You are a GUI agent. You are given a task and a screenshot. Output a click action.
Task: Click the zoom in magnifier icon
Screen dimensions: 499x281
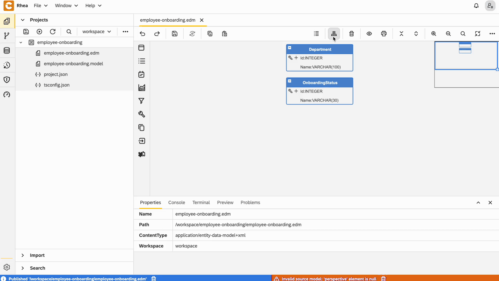(x=433, y=34)
